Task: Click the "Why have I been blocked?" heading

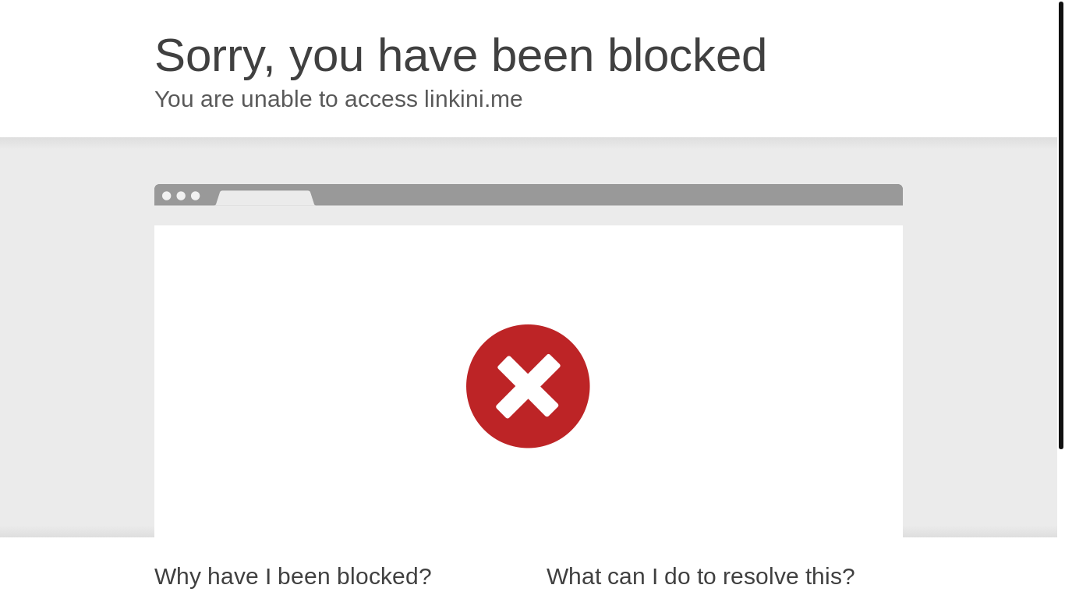Action: coord(292,576)
